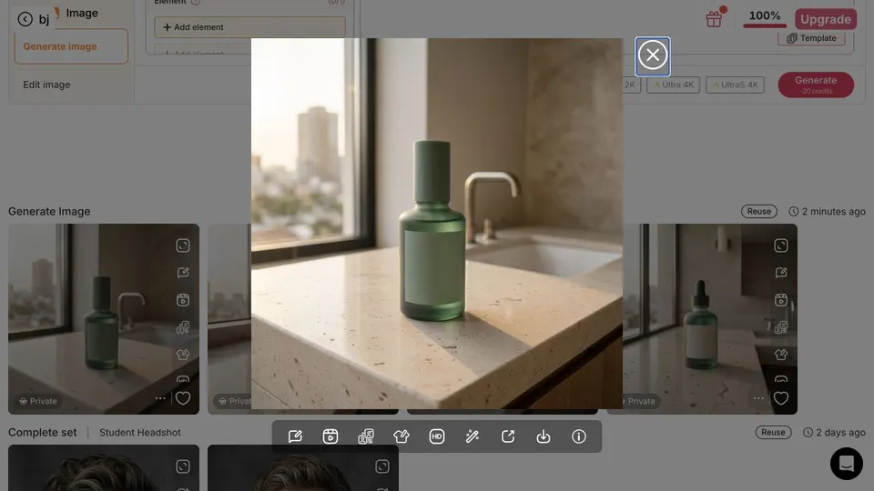874x491 pixels.
Task: Download the previewed image
Action: [544, 436]
